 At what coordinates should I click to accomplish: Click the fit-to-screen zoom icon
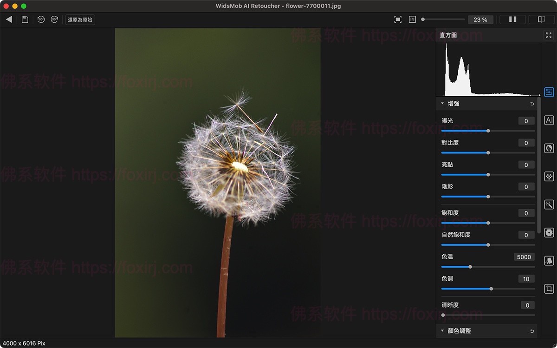pyautogui.click(x=398, y=20)
